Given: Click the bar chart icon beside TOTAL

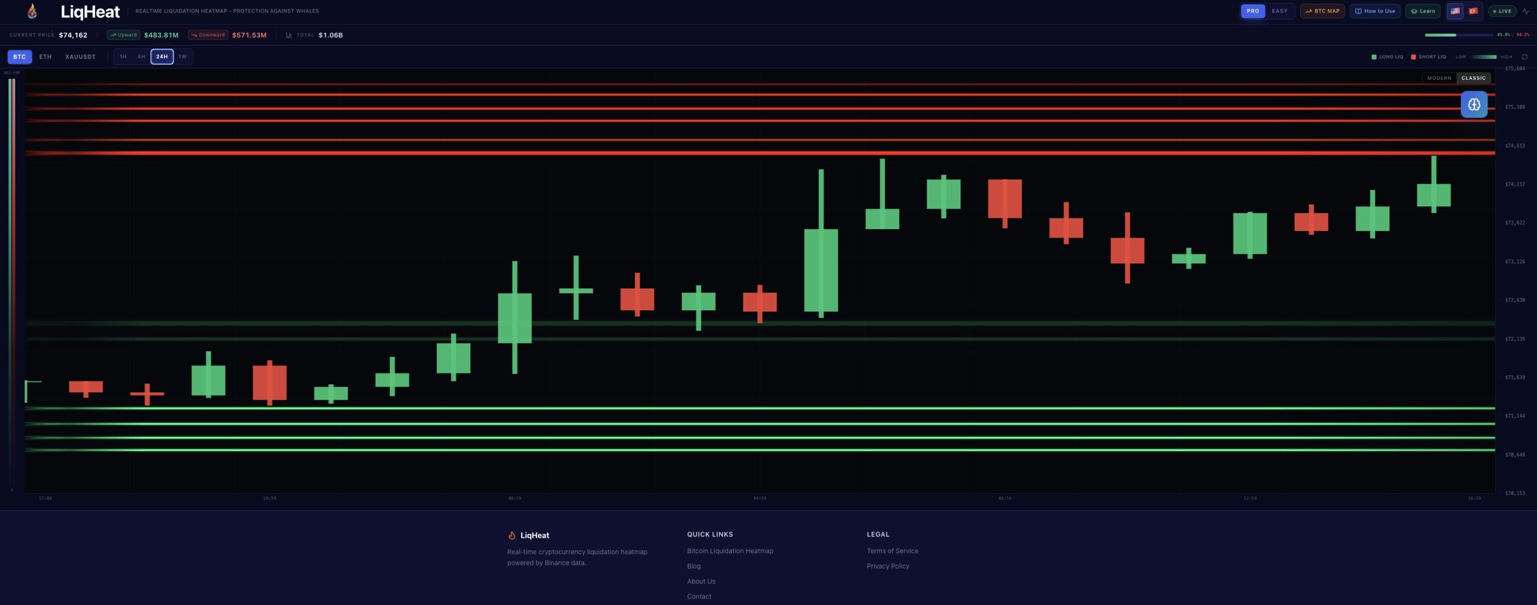Looking at the screenshot, I should pyautogui.click(x=289, y=35).
